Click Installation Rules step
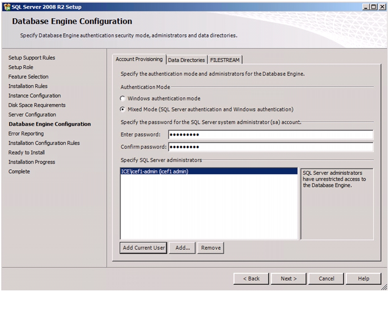This screenshot has height=310, width=388. tap(28, 86)
